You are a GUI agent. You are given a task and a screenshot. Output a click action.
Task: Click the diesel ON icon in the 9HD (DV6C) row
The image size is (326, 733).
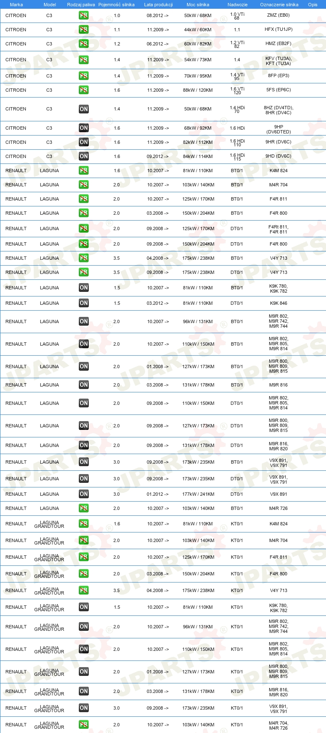pyautogui.click(x=83, y=156)
